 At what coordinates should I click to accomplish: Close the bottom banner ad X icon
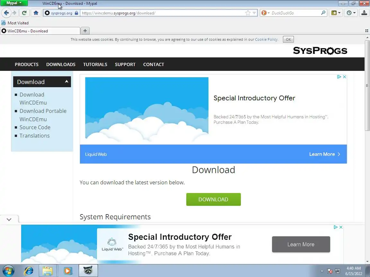[x=341, y=227]
